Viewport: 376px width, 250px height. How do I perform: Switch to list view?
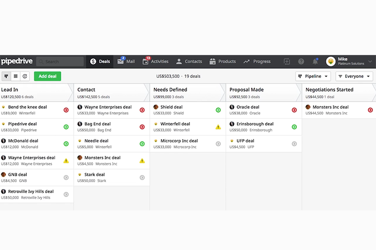pyautogui.click(x=15, y=76)
